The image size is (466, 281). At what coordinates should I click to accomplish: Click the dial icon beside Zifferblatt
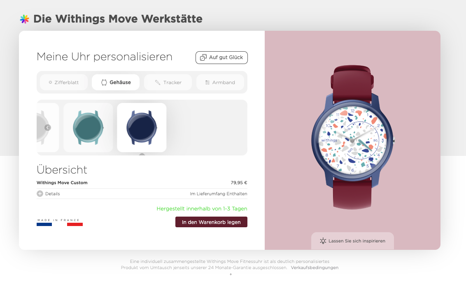pos(51,82)
